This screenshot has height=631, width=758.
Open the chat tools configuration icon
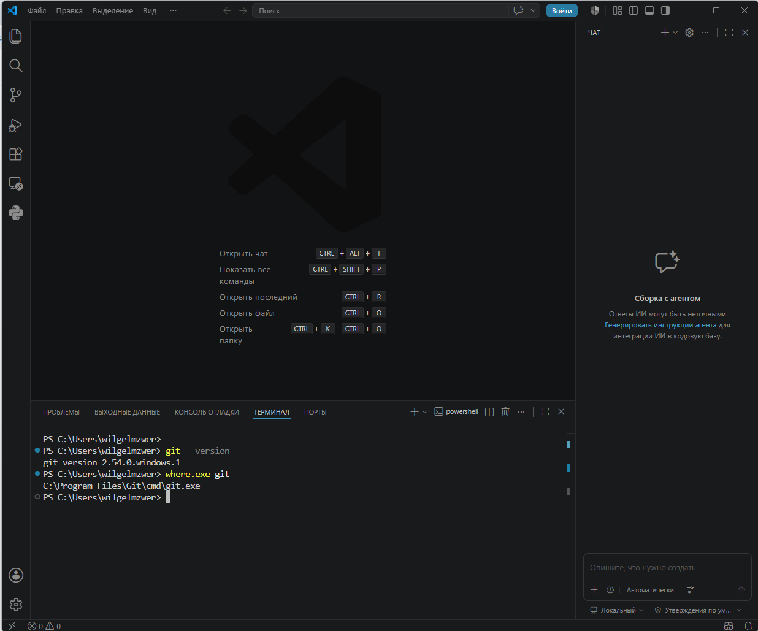691,590
